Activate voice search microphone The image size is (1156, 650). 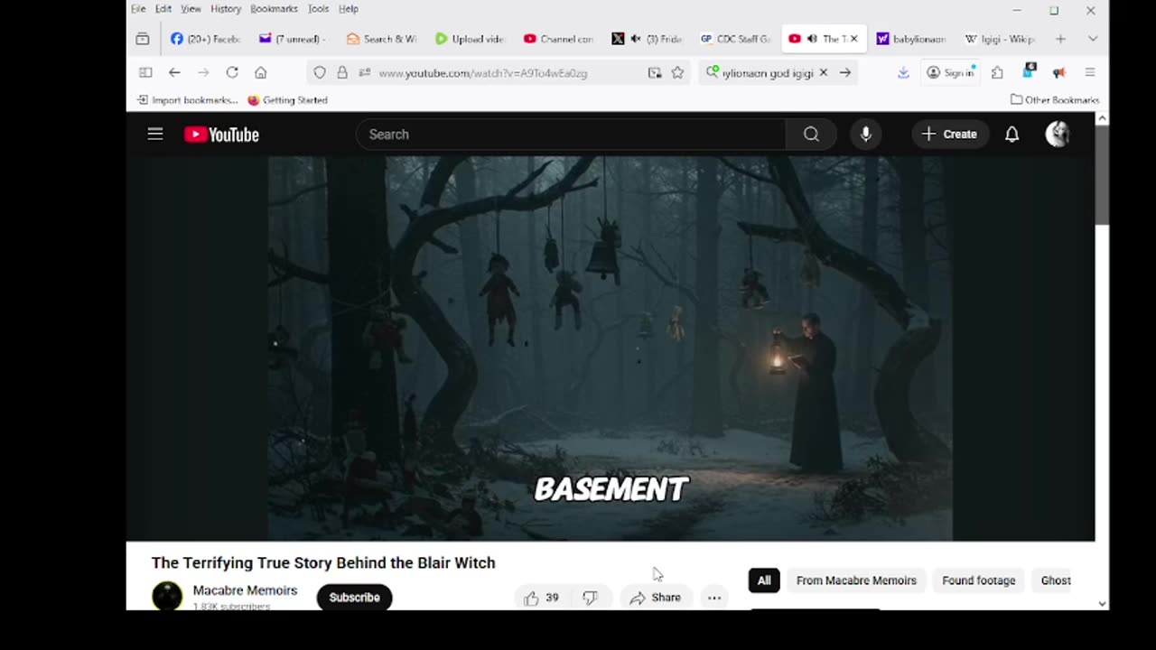click(865, 135)
